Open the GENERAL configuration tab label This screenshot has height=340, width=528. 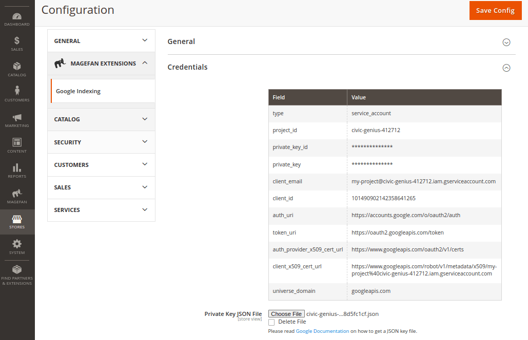[67, 41]
